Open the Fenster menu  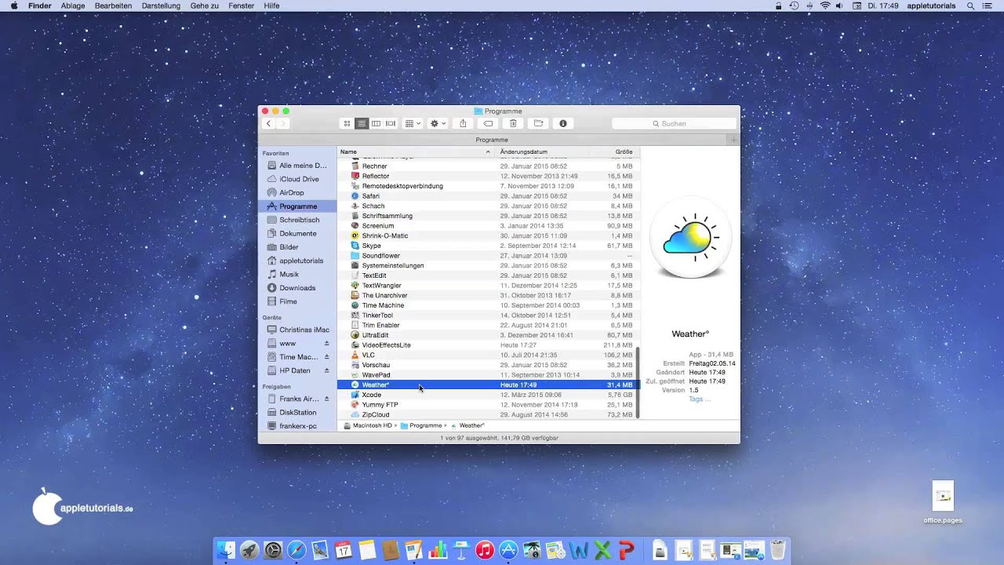pyautogui.click(x=241, y=5)
